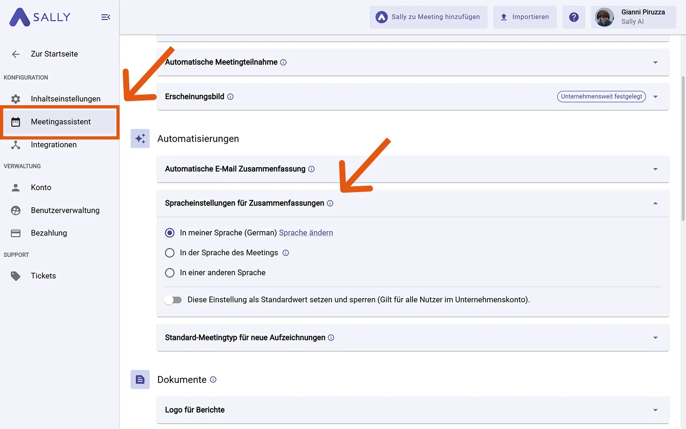Collapse the sidebar with the menu icon
The width and height of the screenshot is (686, 429).
tap(105, 17)
